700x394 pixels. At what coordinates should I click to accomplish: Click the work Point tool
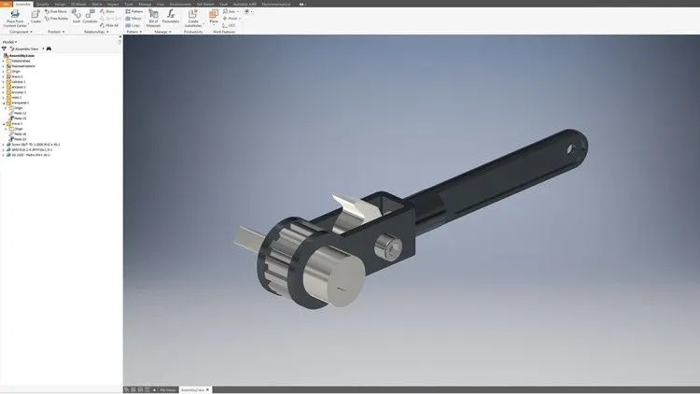tap(231, 19)
